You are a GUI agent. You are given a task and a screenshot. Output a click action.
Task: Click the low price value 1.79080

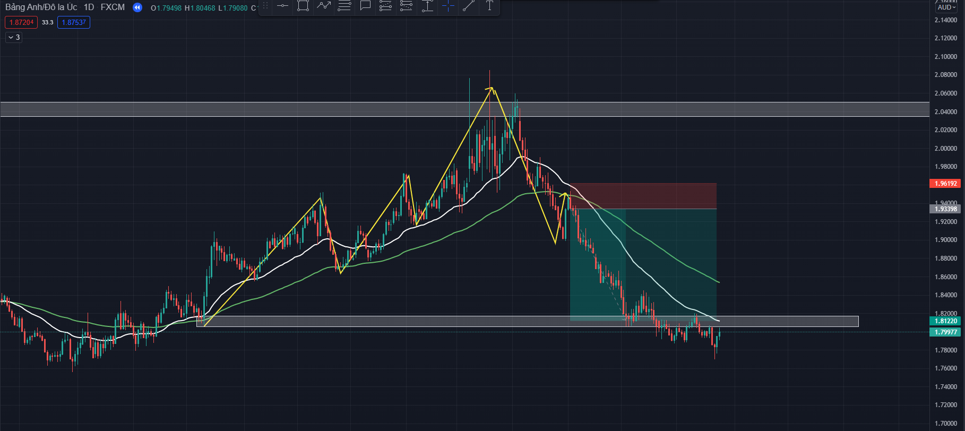point(235,8)
